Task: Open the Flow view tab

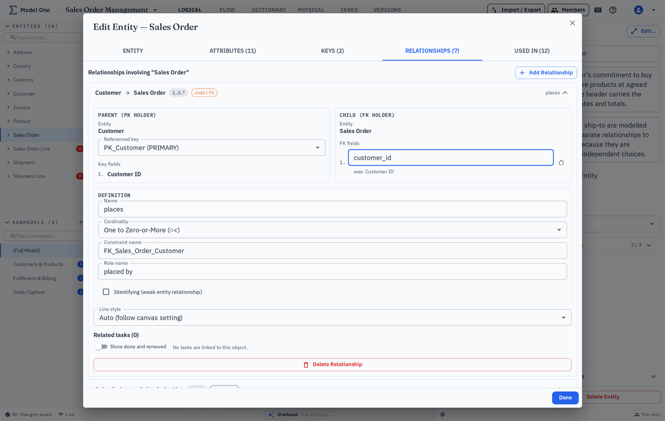Action: [x=227, y=10]
